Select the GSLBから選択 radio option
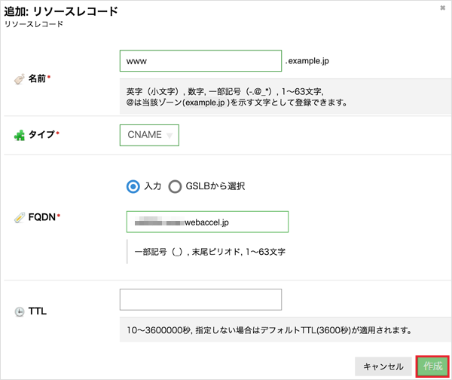The image size is (452, 380). pyautogui.click(x=176, y=186)
